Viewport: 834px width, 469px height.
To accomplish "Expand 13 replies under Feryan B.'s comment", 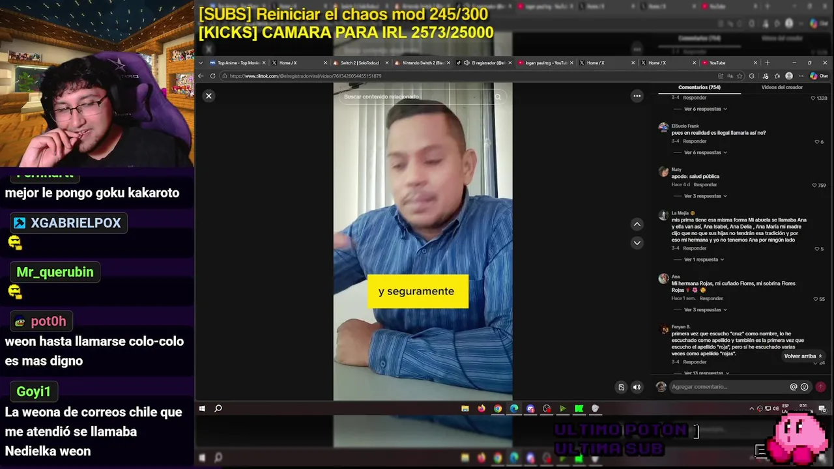I will coord(706,373).
